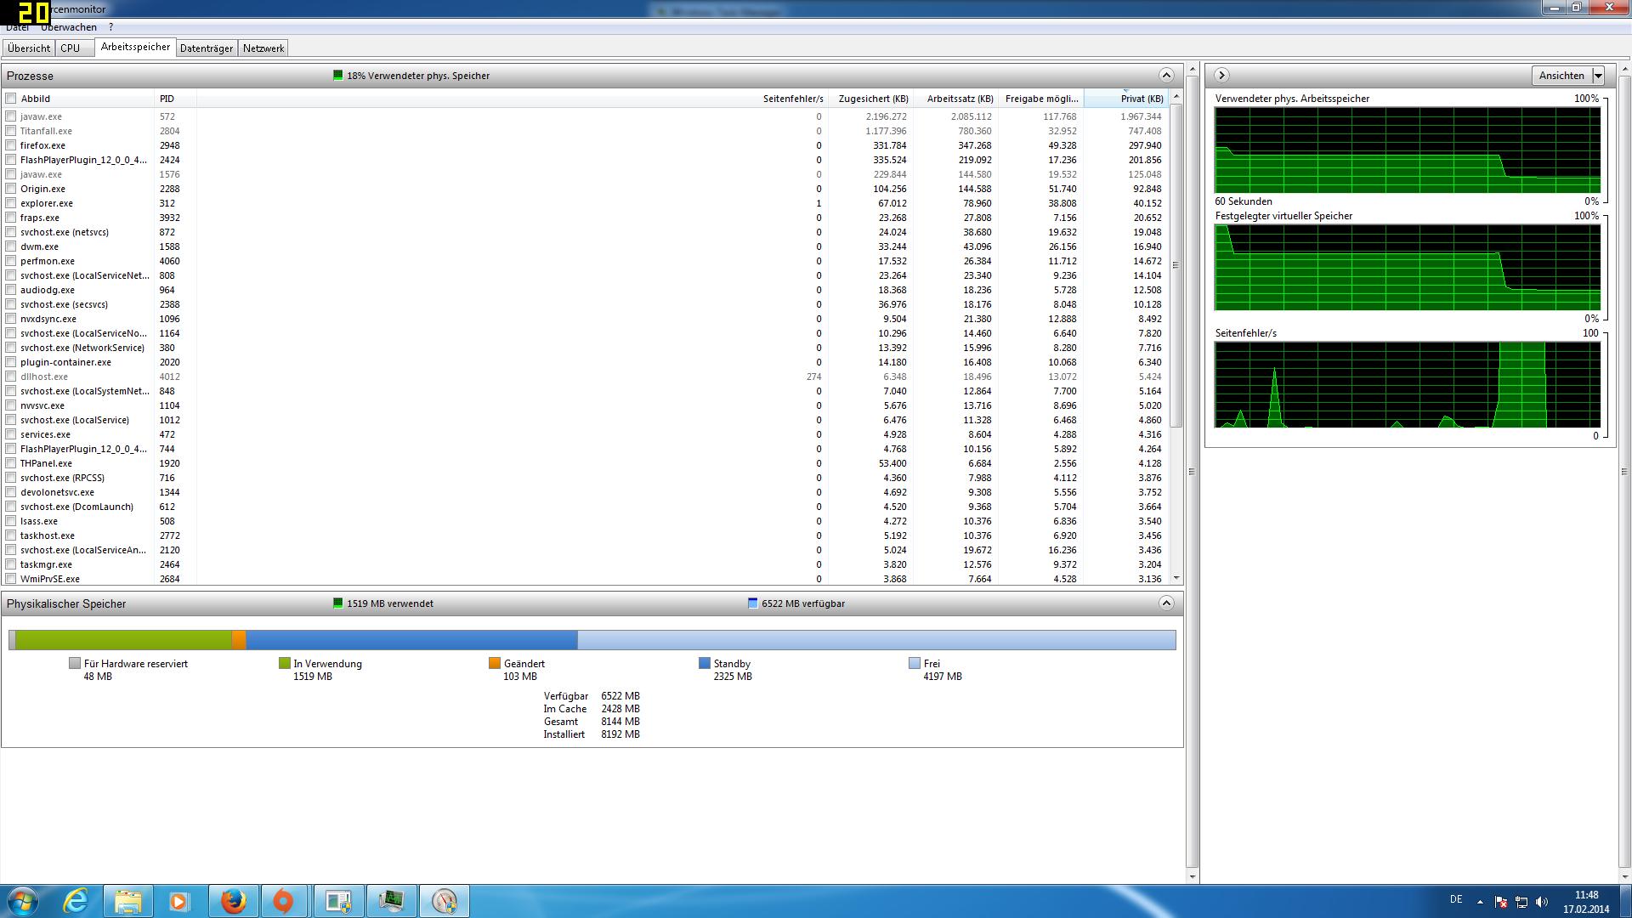1632x918 pixels.
Task: Collapse the Prozesse section
Action: coord(1166,76)
